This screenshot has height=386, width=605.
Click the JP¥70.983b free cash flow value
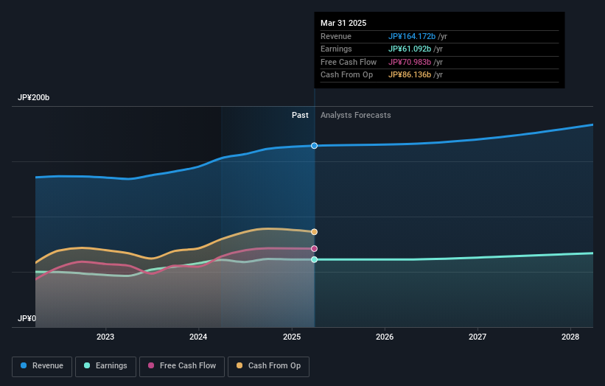410,62
